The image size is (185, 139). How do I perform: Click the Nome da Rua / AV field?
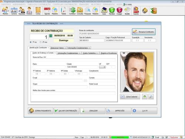point(74,60)
